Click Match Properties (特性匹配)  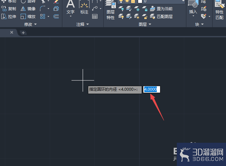[x=219, y=10]
